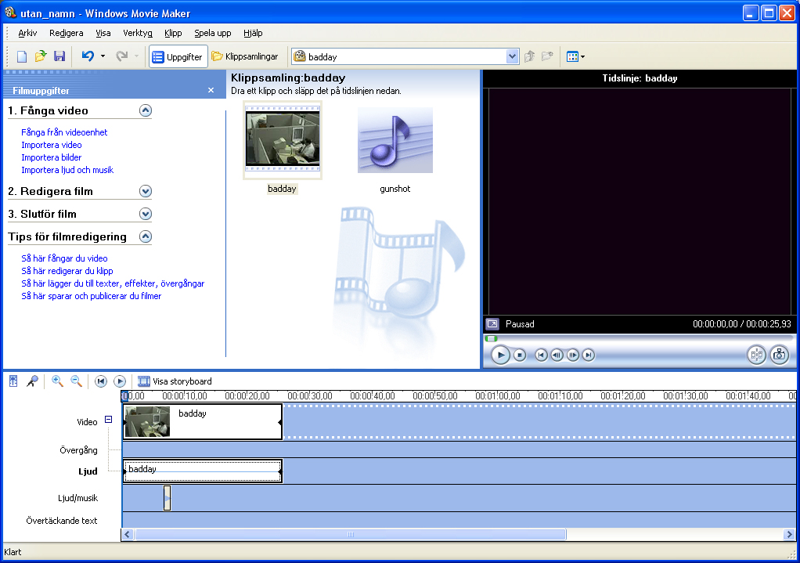Collapse the Fånga video section
This screenshot has width=800, height=563.
(x=146, y=110)
